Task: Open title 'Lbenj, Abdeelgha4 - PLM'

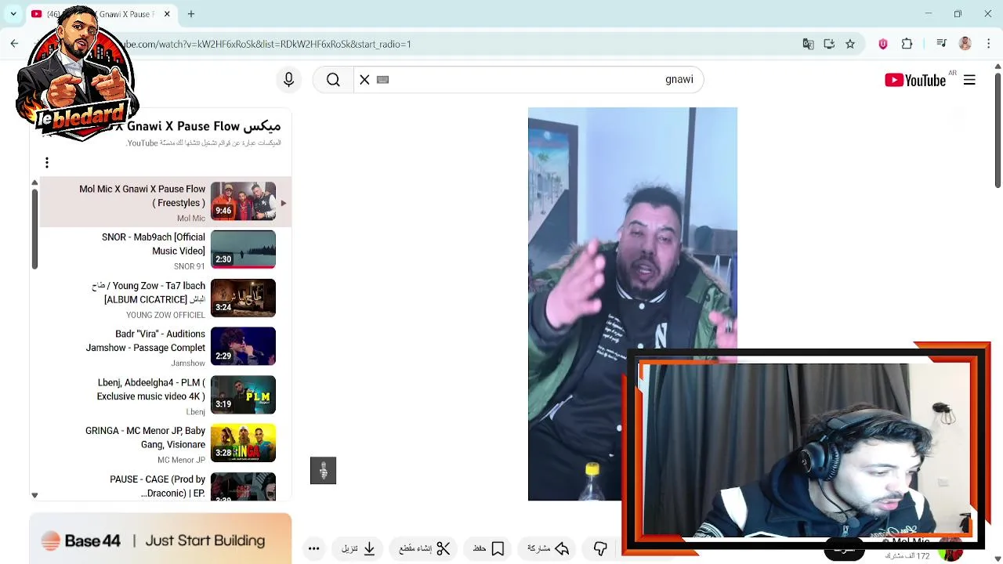Action: coord(151,389)
